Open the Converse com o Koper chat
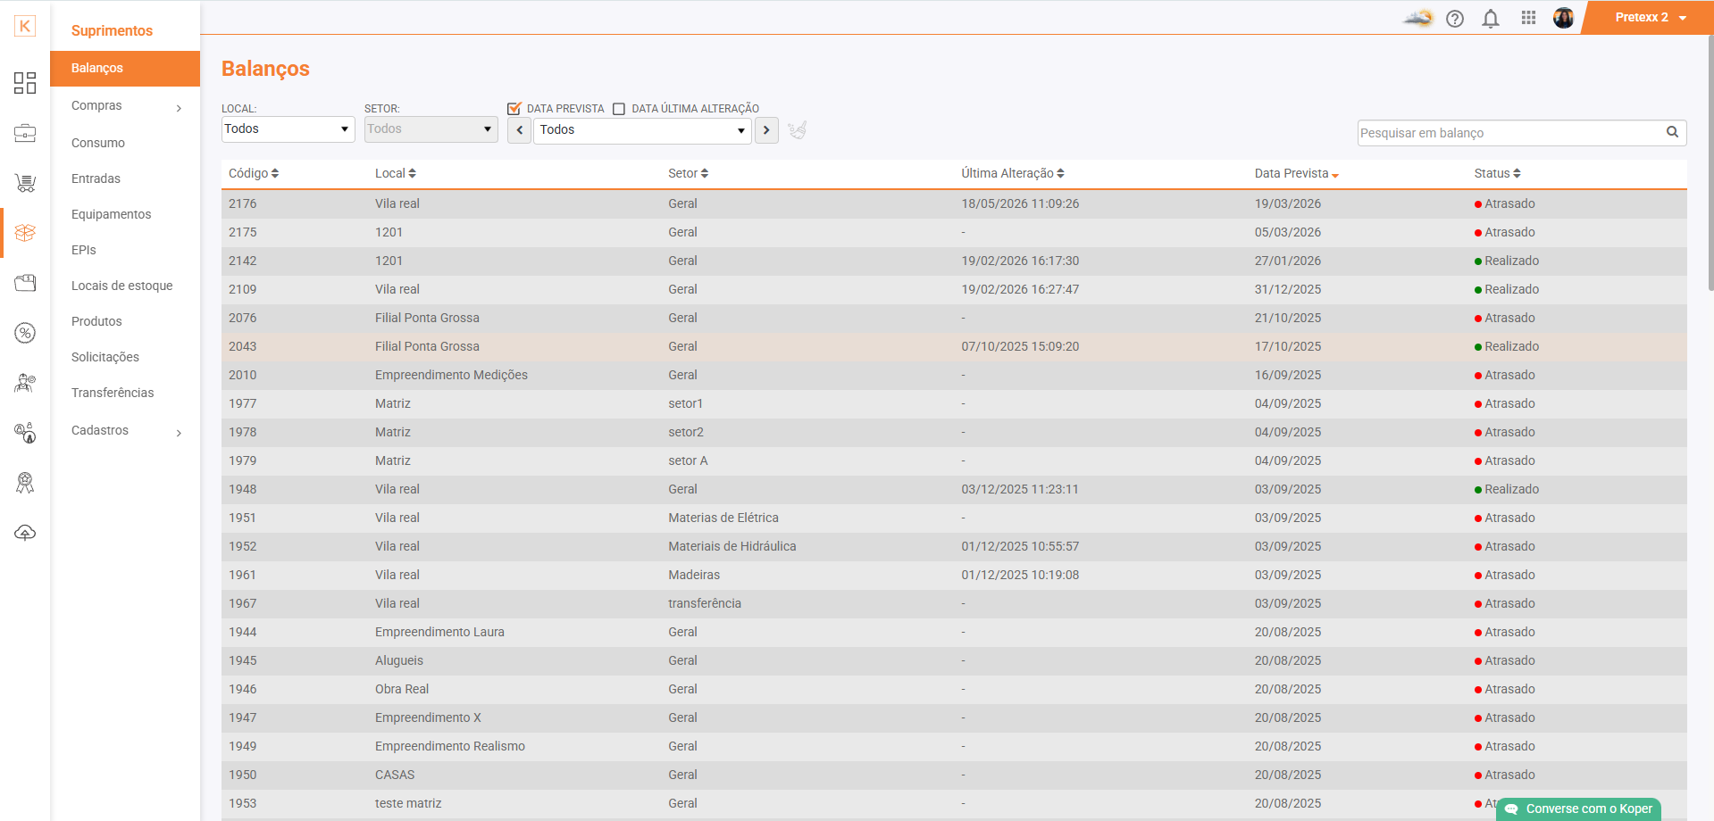The width and height of the screenshot is (1714, 821). pyautogui.click(x=1578, y=809)
